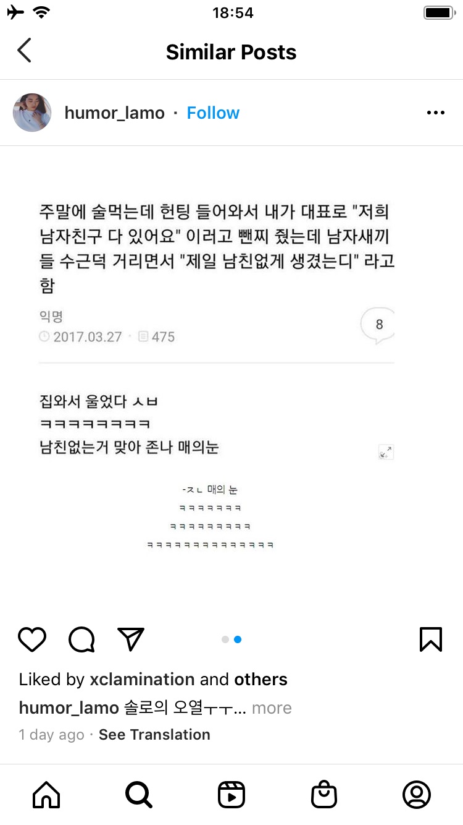Open comments via speech bubble icon
Image resolution: width=463 pixels, height=825 pixels.
tap(81, 639)
